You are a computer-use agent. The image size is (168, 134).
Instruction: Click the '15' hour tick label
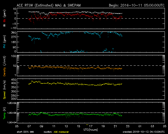[78, 126]
